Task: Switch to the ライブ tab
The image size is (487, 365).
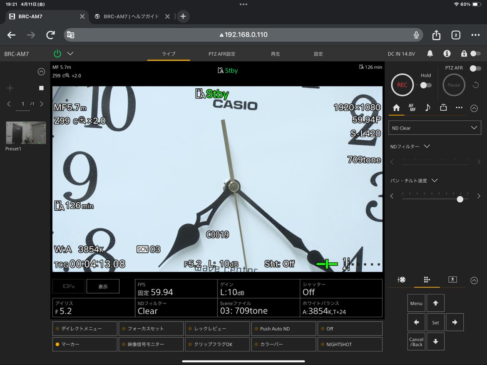Action: coord(169,54)
